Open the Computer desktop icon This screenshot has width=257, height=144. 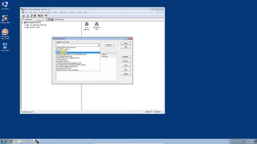click(5, 5)
